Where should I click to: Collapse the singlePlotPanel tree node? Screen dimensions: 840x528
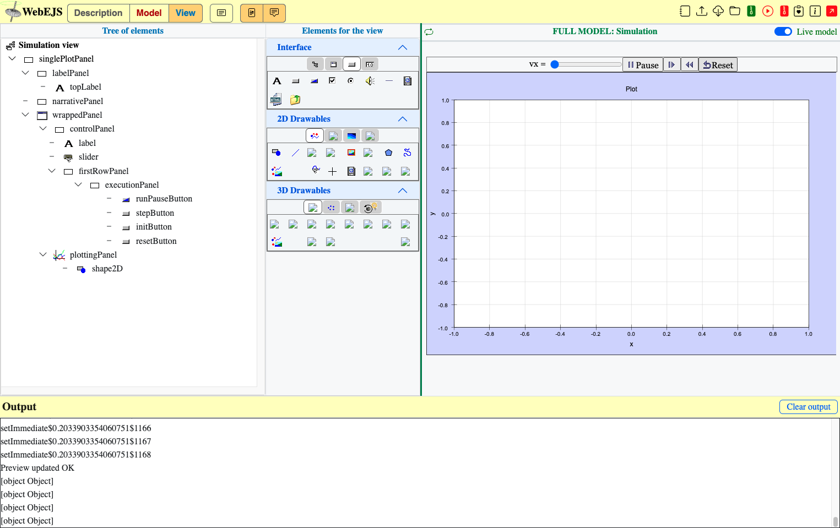12,58
